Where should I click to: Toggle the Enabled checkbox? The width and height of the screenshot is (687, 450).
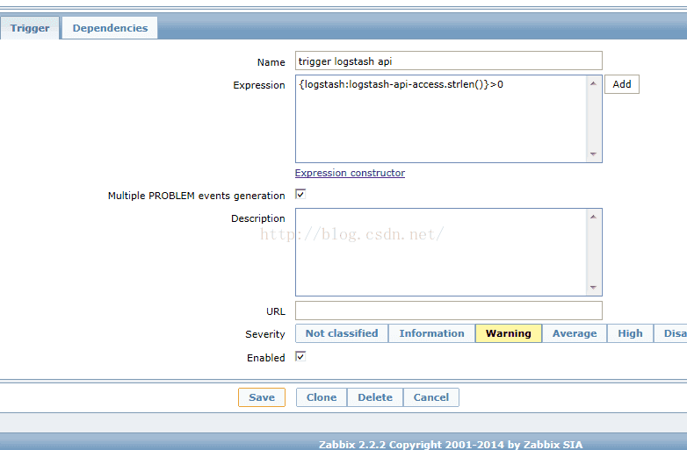pos(300,356)
